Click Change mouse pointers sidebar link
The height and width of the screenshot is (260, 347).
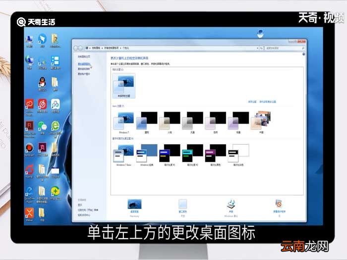pyautogui.click(x=84, y=69)
